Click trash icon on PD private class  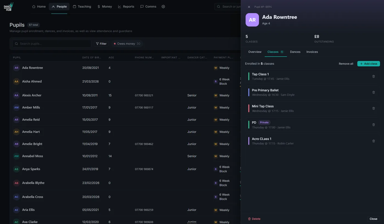[x=373, y=125]
